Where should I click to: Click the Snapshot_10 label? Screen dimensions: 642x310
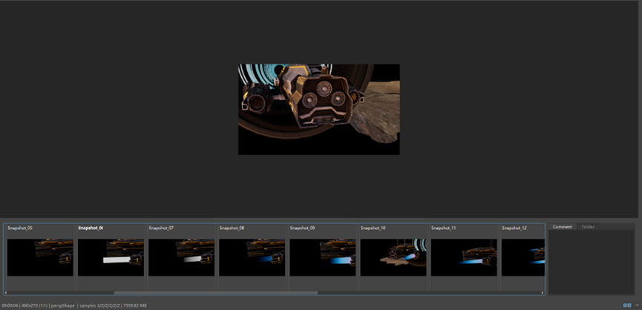coord(373,228)
